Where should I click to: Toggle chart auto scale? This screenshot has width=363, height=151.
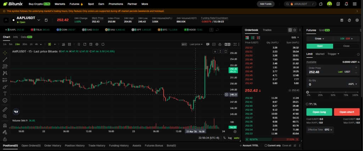[x=236, y=138]
